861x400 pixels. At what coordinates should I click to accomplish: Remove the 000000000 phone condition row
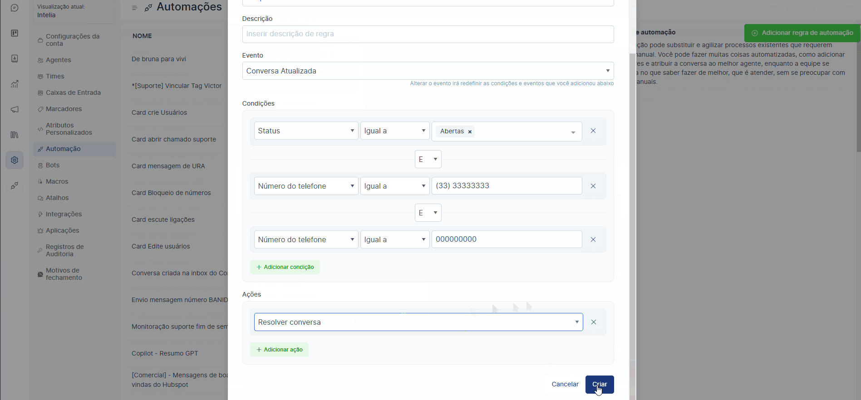(593, 239)
